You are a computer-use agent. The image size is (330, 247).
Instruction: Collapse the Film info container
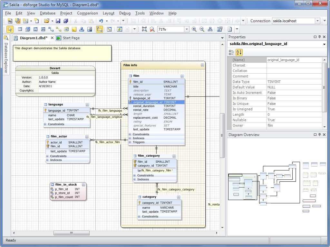pos(202,65)
